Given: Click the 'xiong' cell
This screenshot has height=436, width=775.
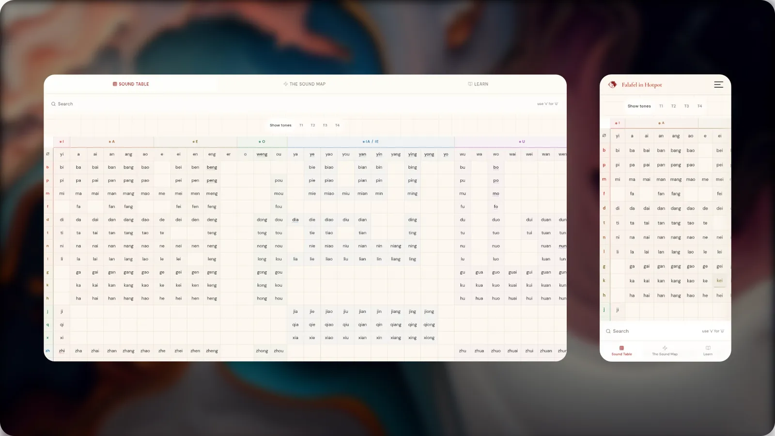Looking at the screenshot, I should [x=429, y=338].
